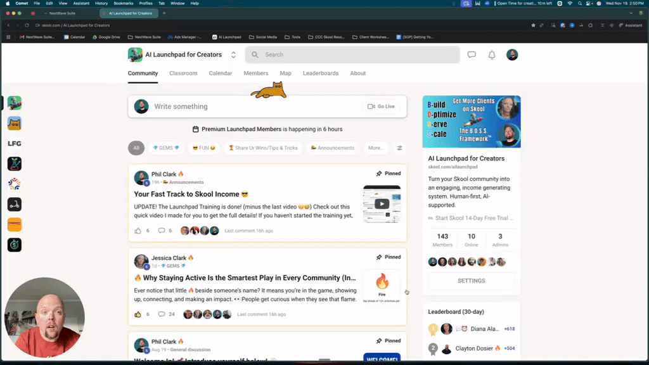Image resolution: width=649 pixels, height=365 pixels.
Task: Open the chat messages icon
Action: tap(472, 54)
